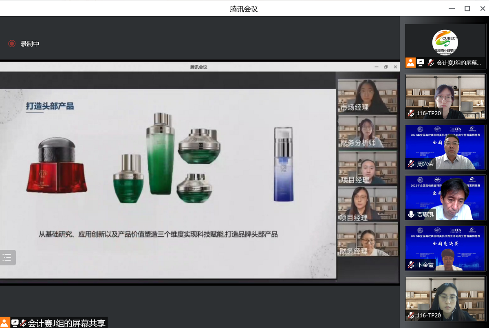Click muted mic icon on bottom J16-TP20 tile

pos(411,315)
